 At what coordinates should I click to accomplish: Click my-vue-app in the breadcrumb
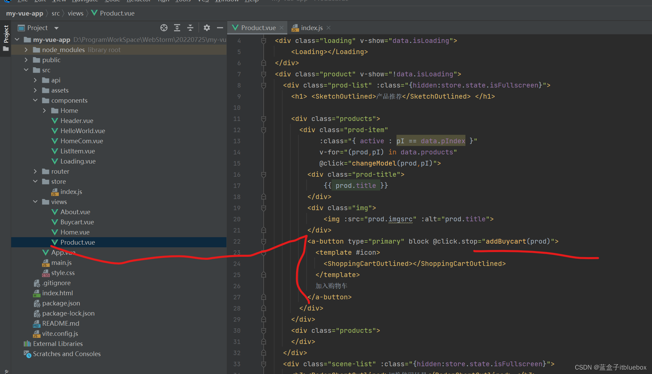coord(25,13)
